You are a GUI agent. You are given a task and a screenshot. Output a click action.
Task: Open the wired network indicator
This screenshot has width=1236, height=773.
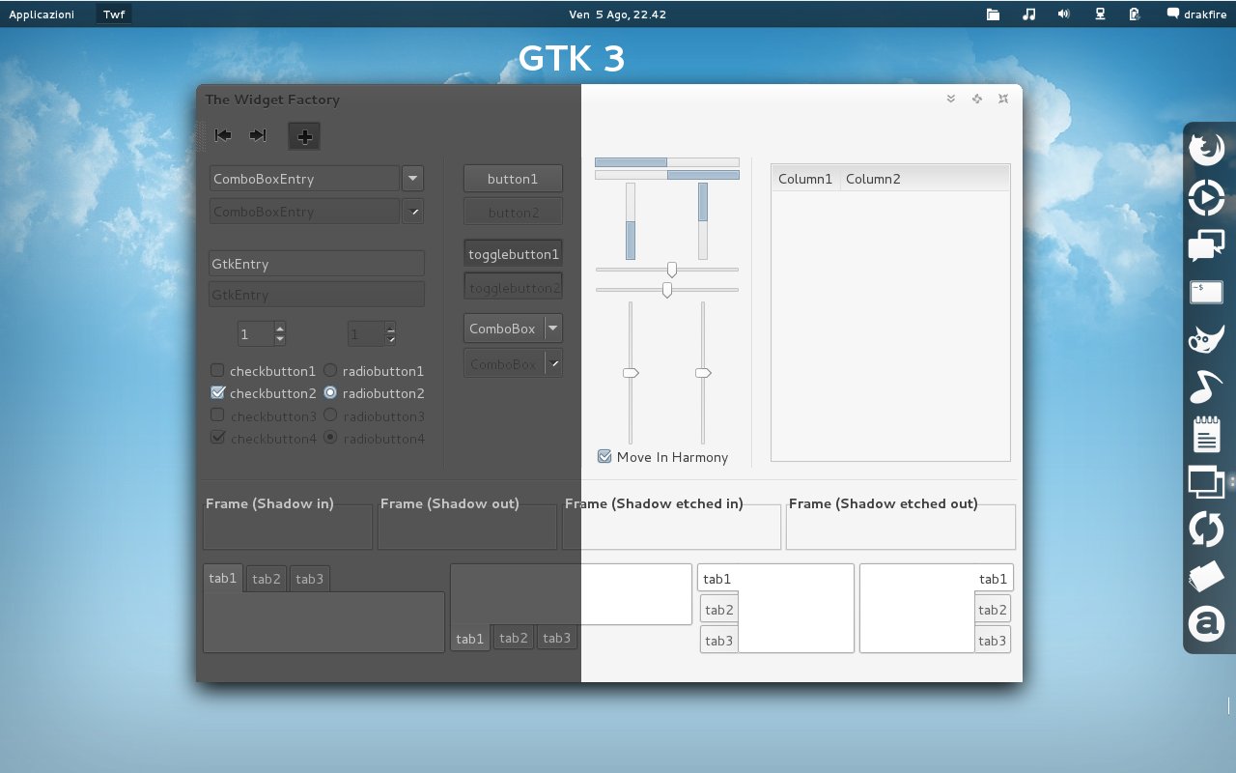coord(1099,14)
